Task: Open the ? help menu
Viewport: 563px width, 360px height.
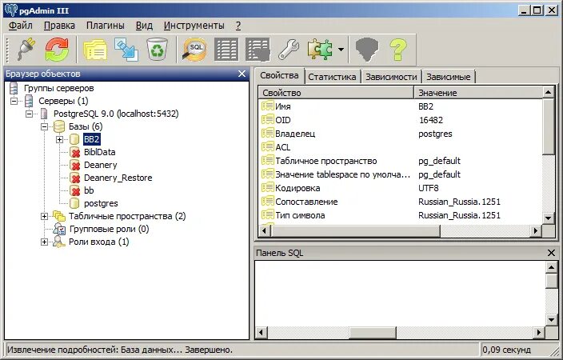Action: pos(238,26)
